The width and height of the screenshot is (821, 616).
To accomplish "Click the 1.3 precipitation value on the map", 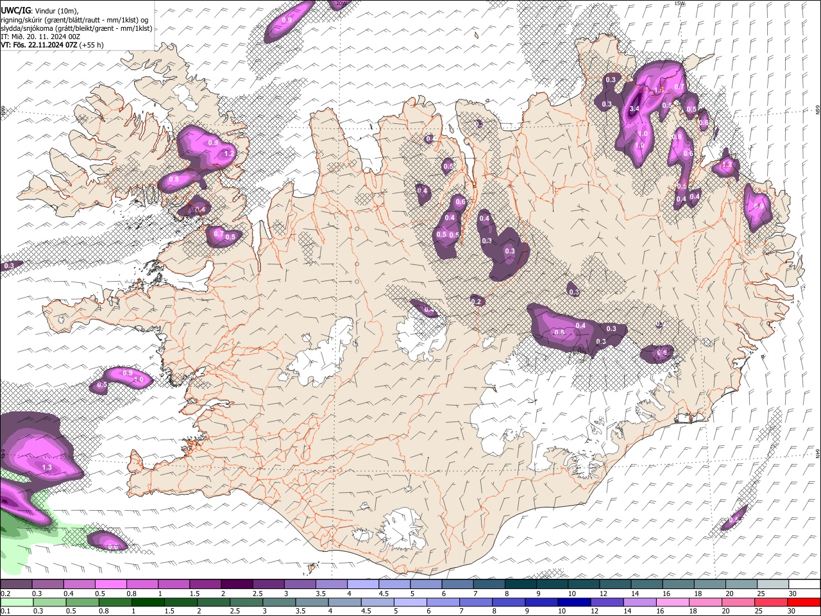I will point(47,467).
